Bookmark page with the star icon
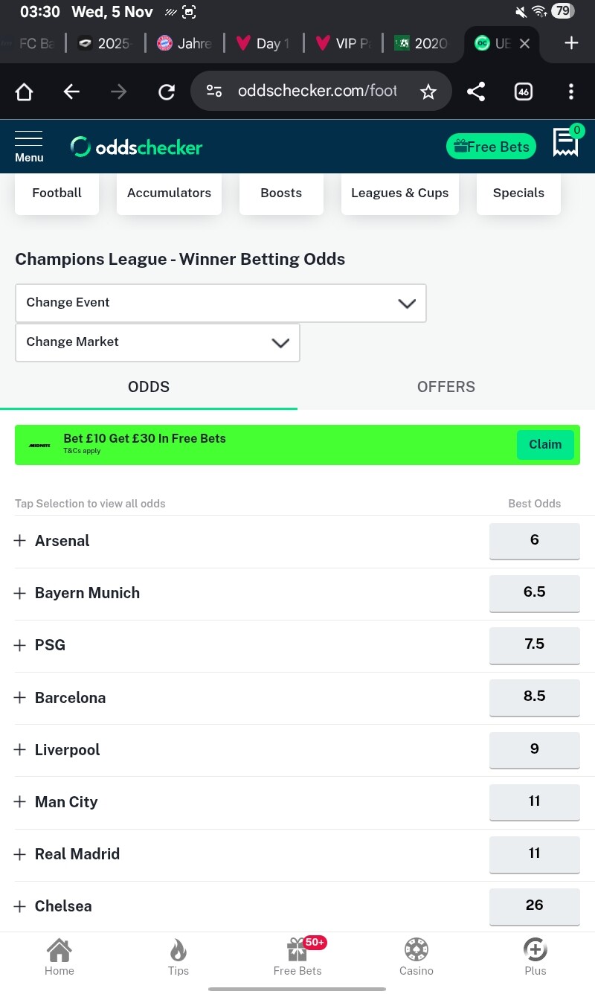Screen dimensions: 595x997 [428, 92]
